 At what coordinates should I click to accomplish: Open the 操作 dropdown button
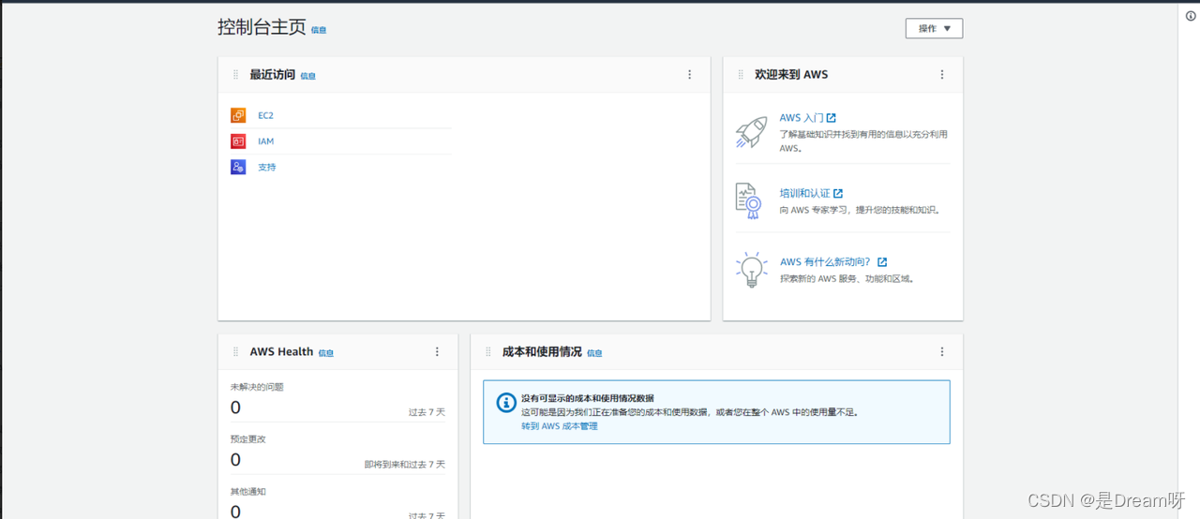(934, 28)
